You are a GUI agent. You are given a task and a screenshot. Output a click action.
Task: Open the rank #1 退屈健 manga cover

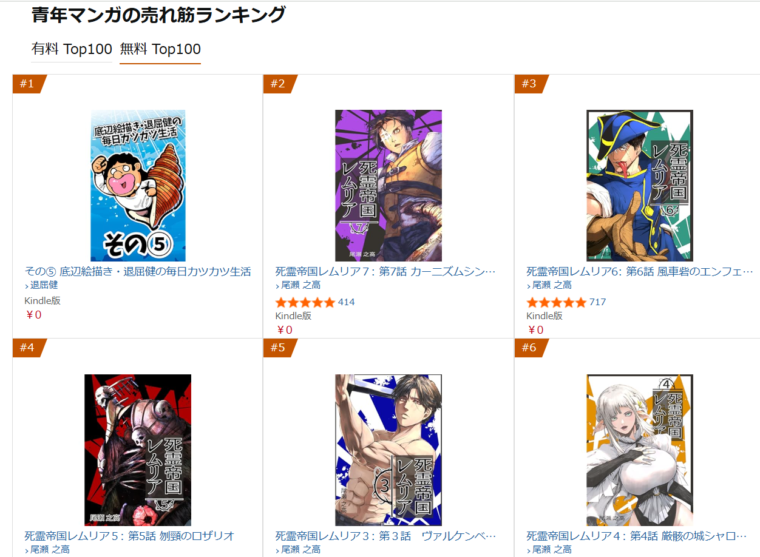[x=138, y=186]
